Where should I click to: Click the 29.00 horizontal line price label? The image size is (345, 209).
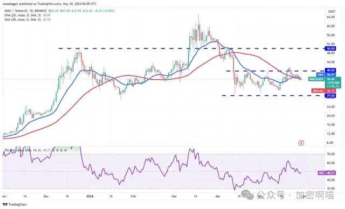[x=330, y=95]
